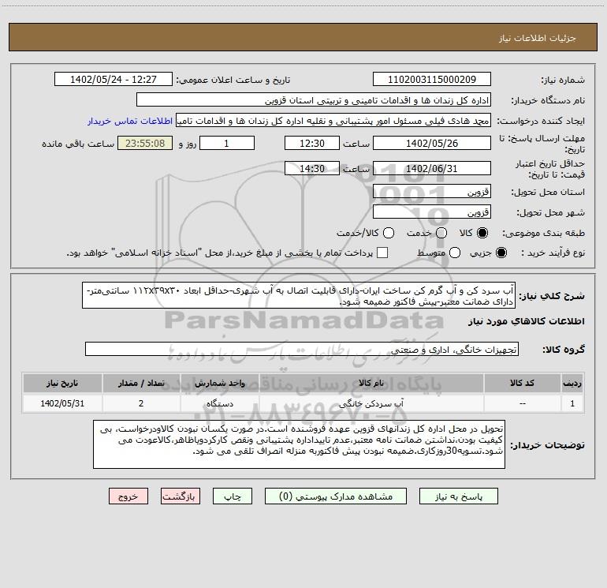Image resolution: width=607 pixels, height=588 pixels.
Task: Click the شماره نیاز field 1102003115000209
Action: [x=432, y=79]
